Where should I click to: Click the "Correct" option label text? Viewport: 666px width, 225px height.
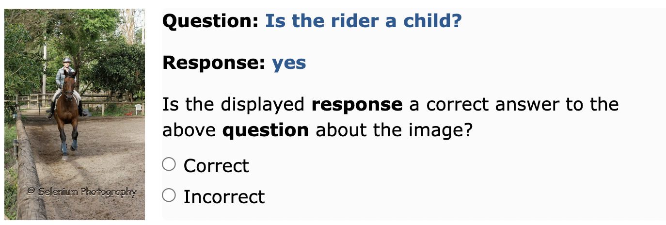pos(216,166)
